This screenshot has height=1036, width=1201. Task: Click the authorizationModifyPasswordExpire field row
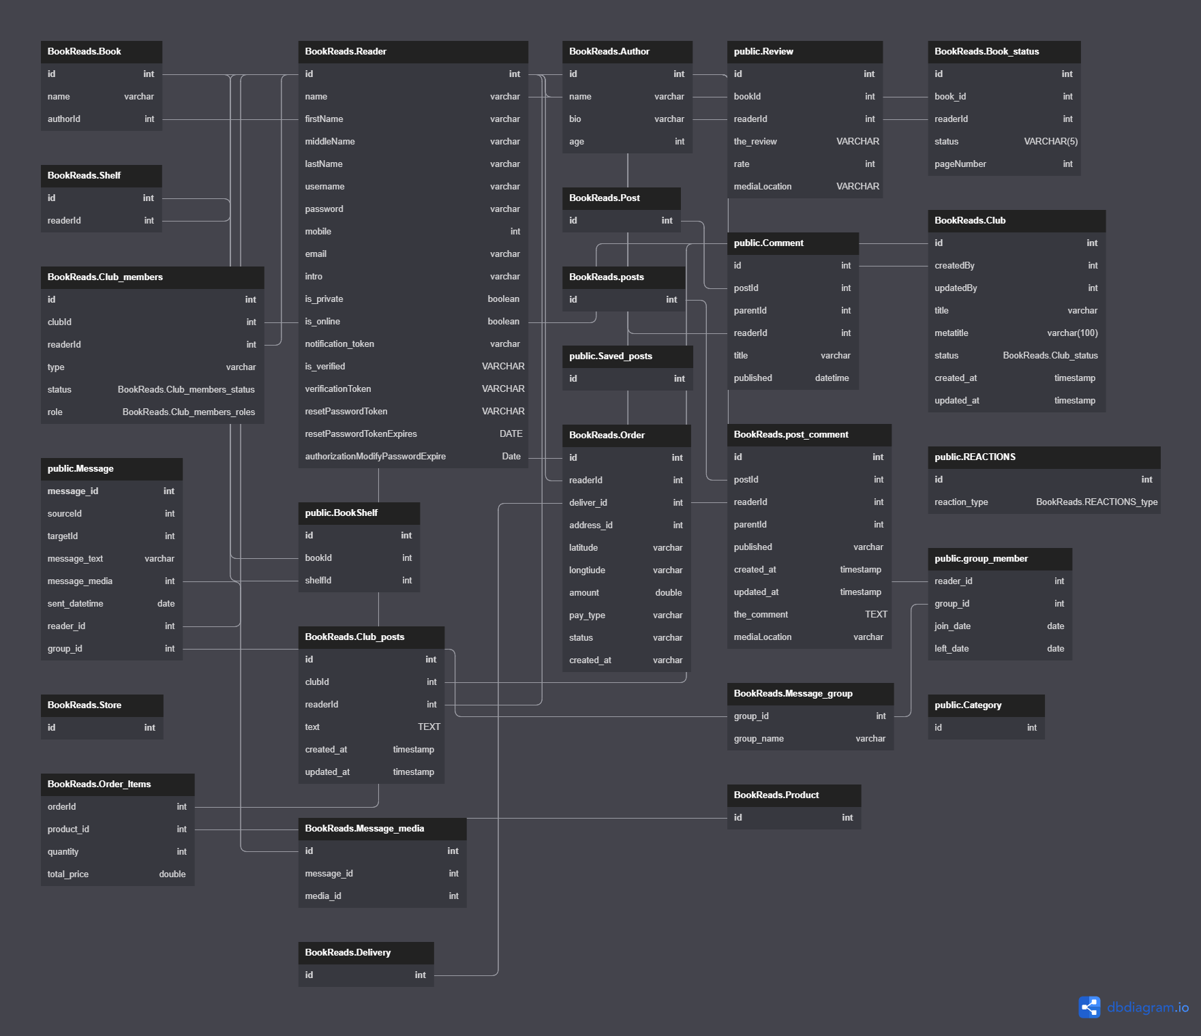[x=413, y=457]
